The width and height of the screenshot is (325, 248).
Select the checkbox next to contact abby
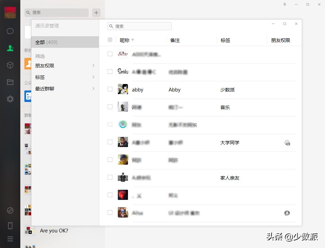(x=110, y=89)
